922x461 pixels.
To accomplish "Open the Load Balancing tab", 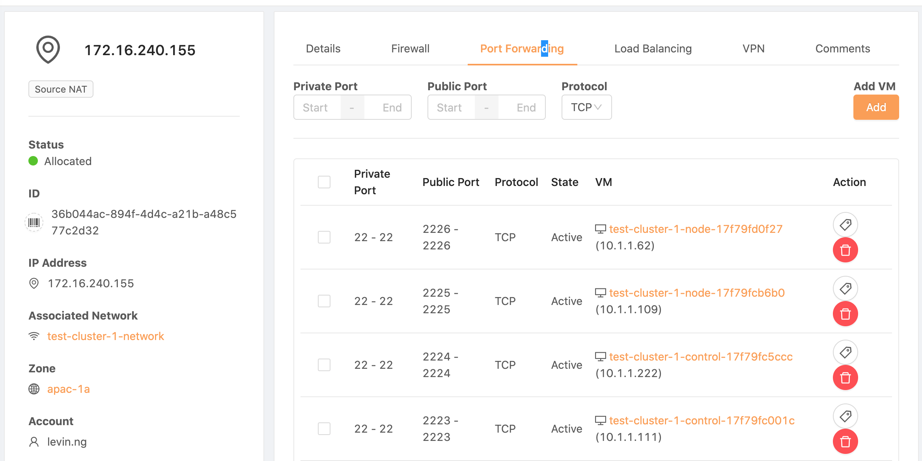I will click(653, 48).
